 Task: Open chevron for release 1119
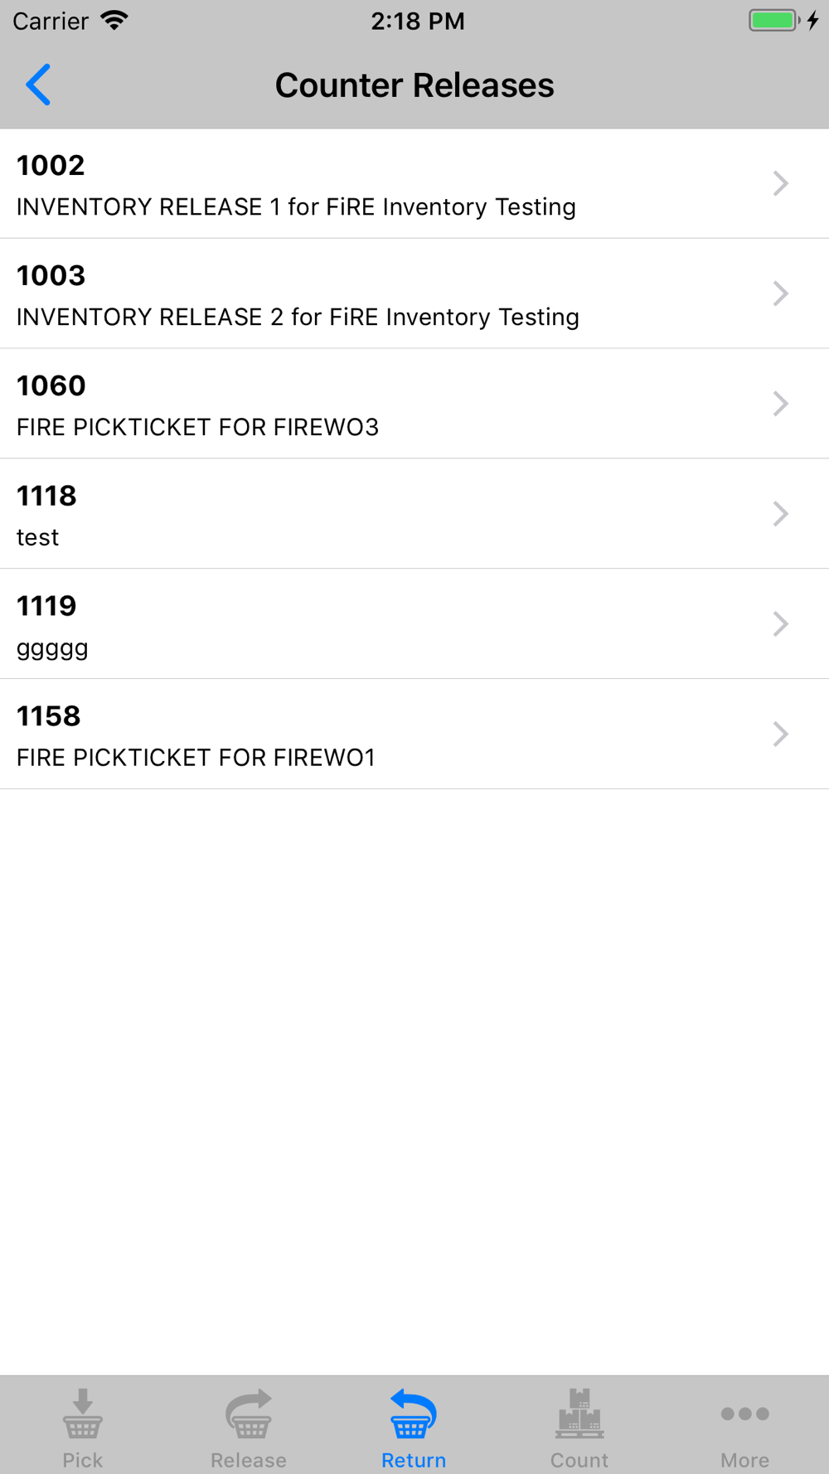pyautogui.click(x=780, y=624)
